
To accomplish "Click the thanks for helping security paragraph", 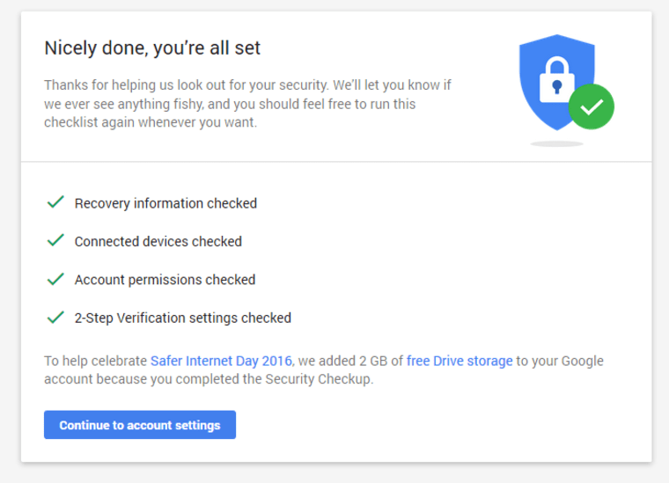I will click(x=247, y=104).
